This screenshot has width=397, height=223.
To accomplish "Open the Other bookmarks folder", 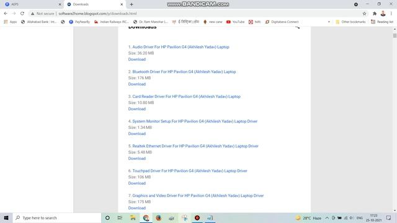I will click(350, 22).
